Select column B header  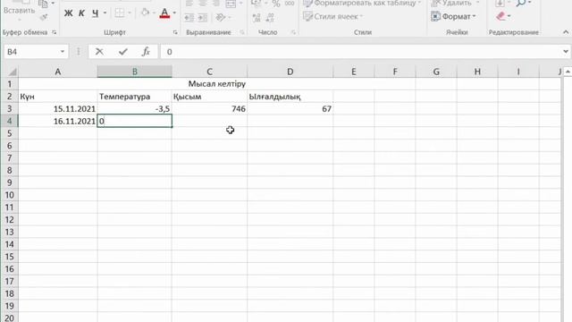pos(135,72)
